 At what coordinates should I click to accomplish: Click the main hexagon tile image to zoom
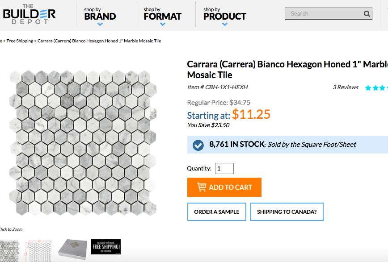[84, 143]
